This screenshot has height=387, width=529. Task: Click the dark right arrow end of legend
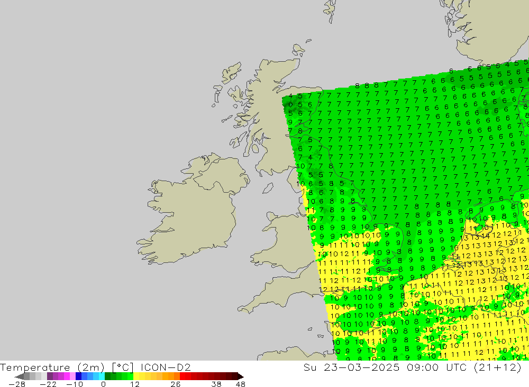click(241, 376)
